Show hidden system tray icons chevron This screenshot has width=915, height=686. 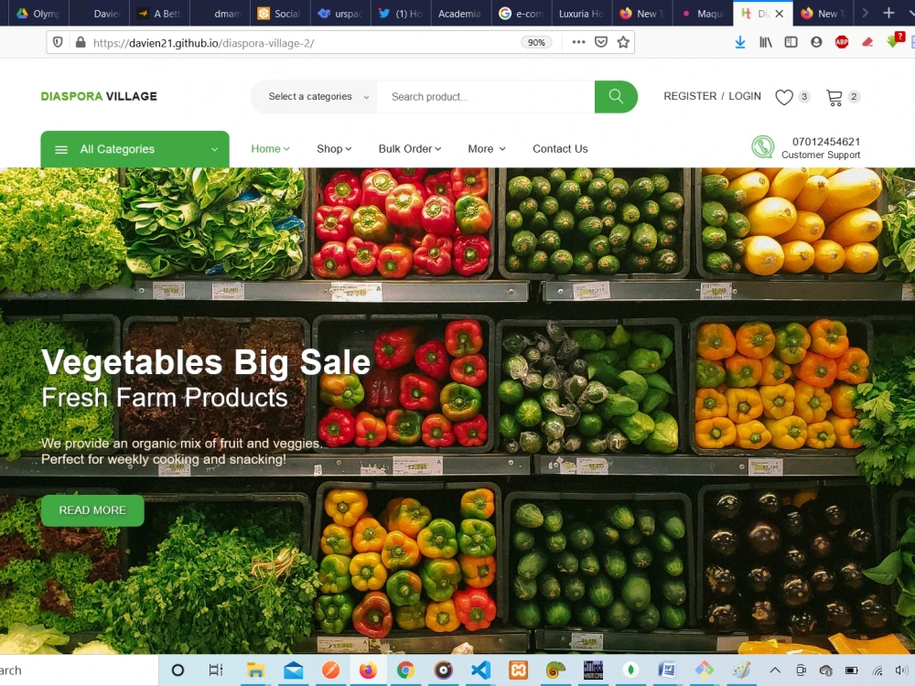(775, 670)
